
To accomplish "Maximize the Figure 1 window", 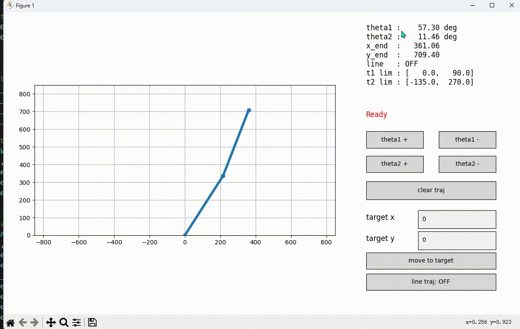I will 492,5.
